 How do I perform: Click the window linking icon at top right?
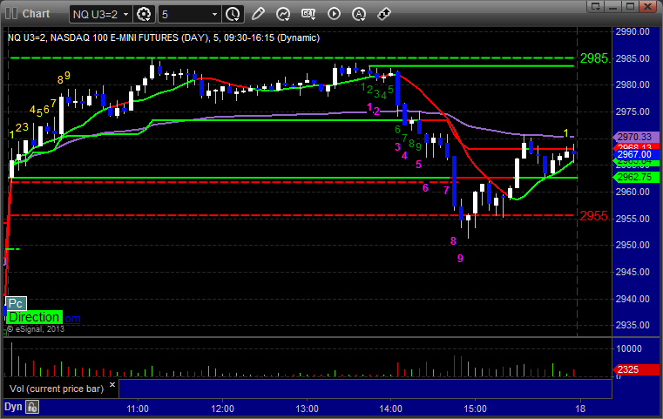pyautogui.click(x=596, y=6)
